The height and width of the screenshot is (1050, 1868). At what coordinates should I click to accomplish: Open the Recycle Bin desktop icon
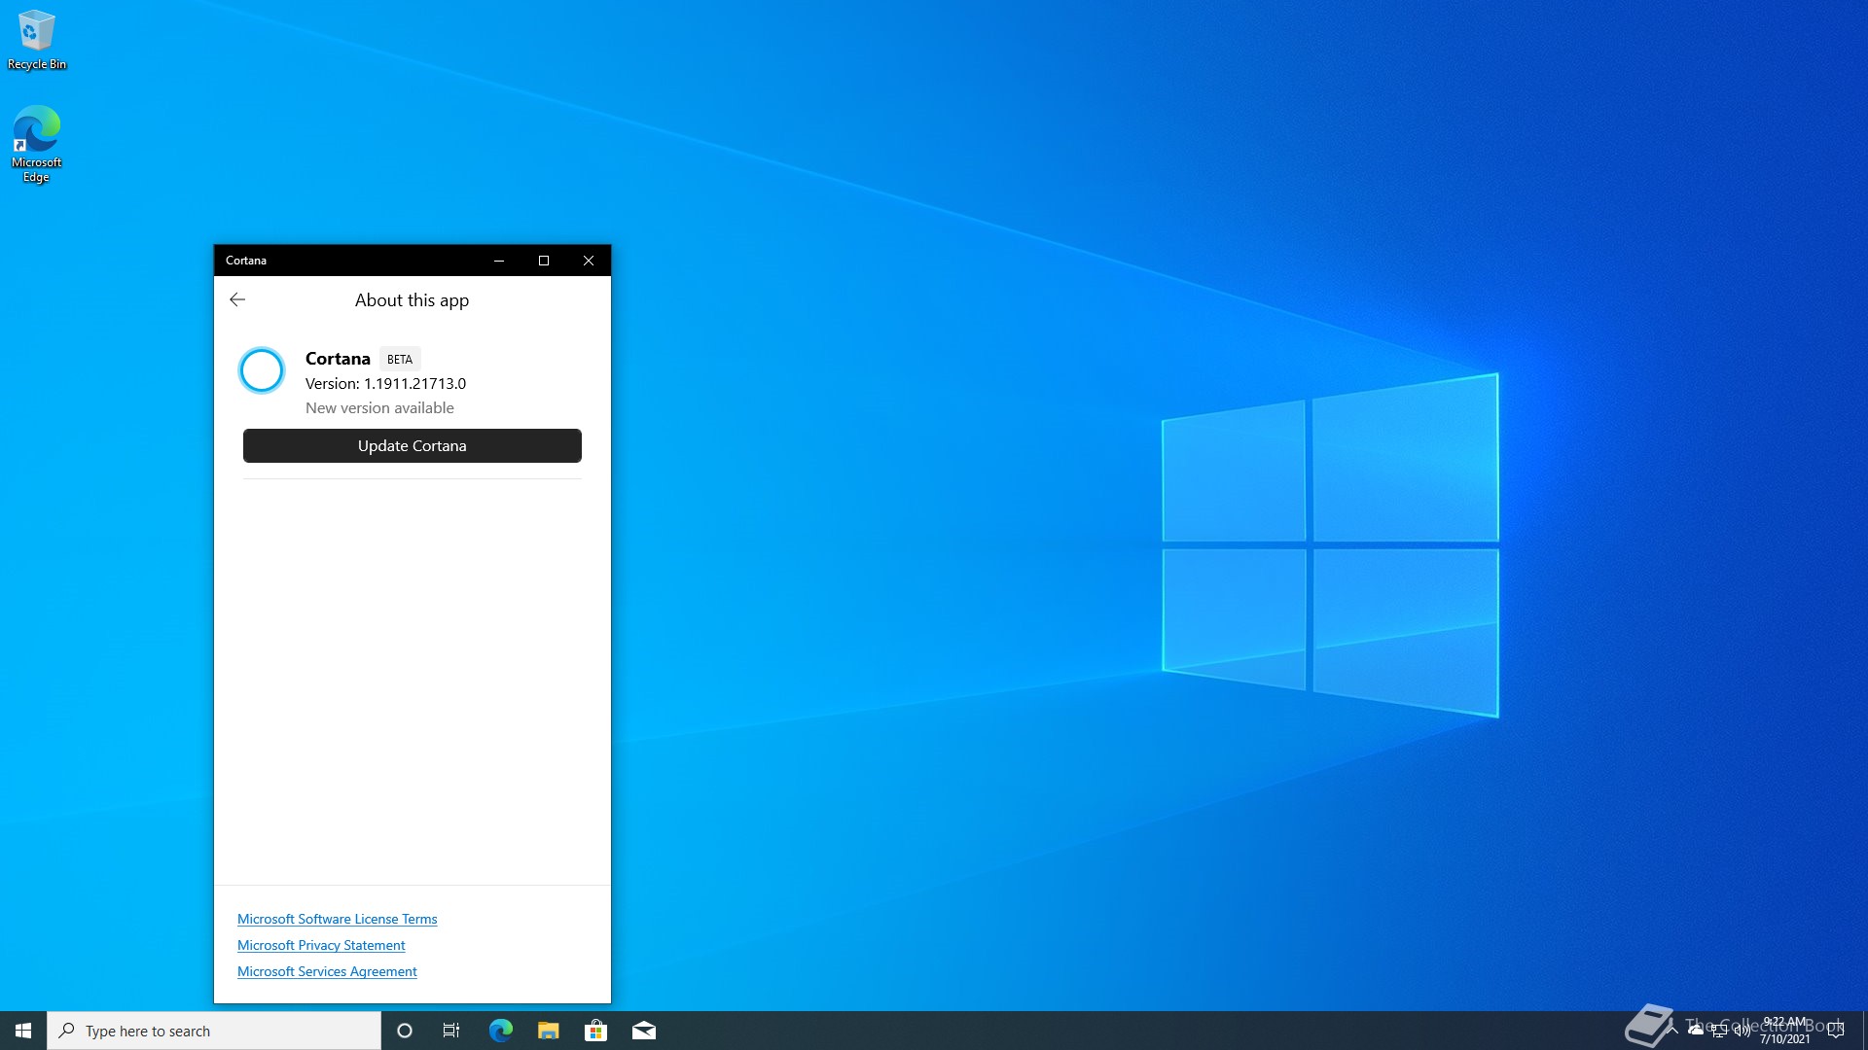coord(37,40)
